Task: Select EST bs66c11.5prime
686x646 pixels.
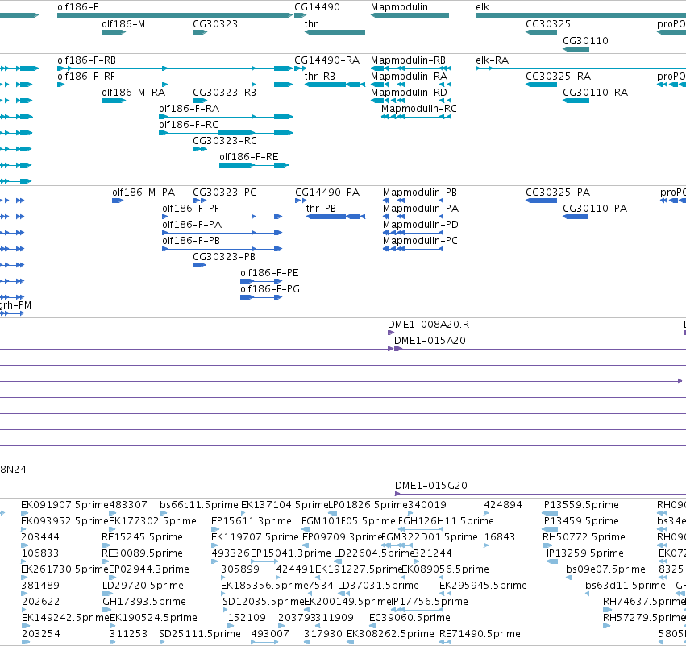Action: pos(163,513)
